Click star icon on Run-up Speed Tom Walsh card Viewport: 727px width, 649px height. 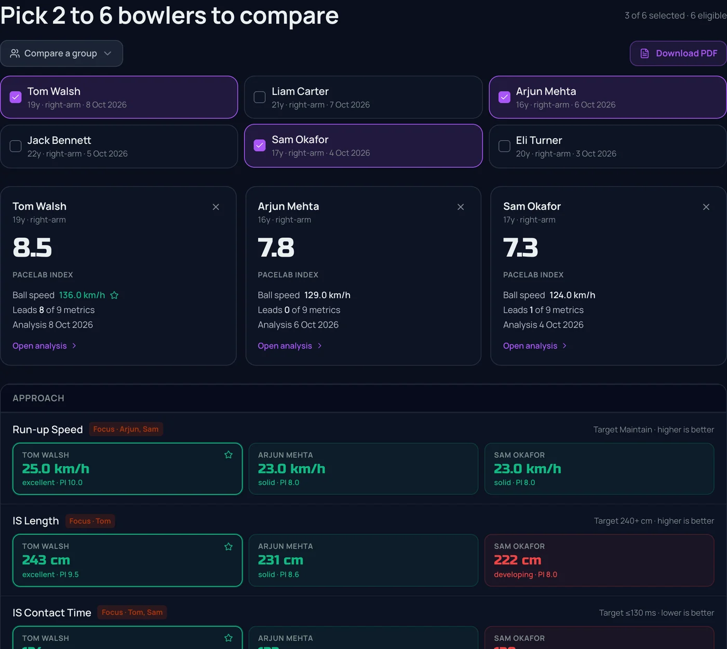pyautogui.click(x=228, y=455)
